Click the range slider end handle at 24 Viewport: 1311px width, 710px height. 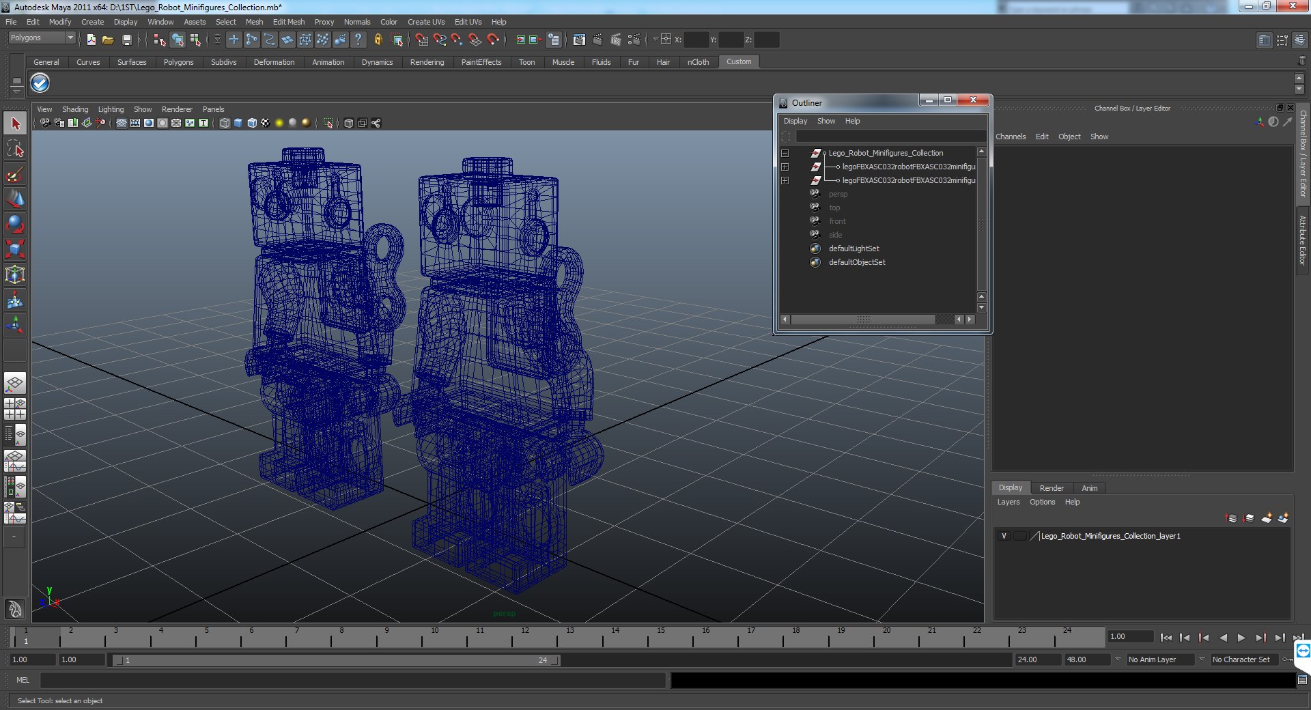[x=554, y=660]
